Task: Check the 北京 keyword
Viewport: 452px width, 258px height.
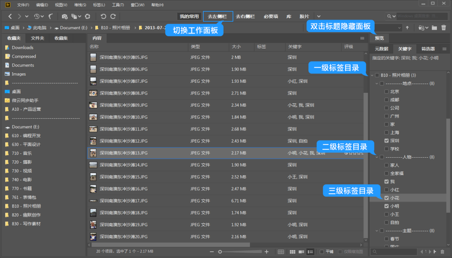Action: (x=387, y=92)
